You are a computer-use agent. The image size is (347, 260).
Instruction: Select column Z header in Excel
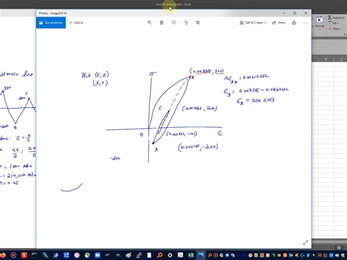tap(341, 59)
